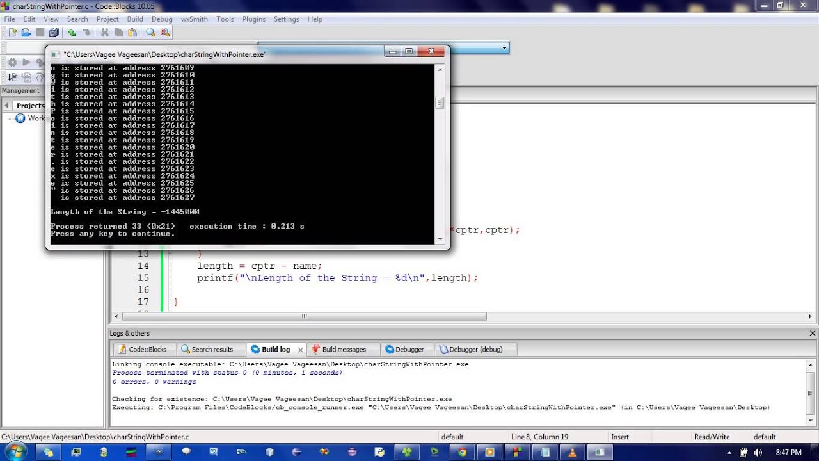Click '0 errors, 0 warnings' in build log
The height and width of the screenshot is (461, 819).
(x=154, y=382)
